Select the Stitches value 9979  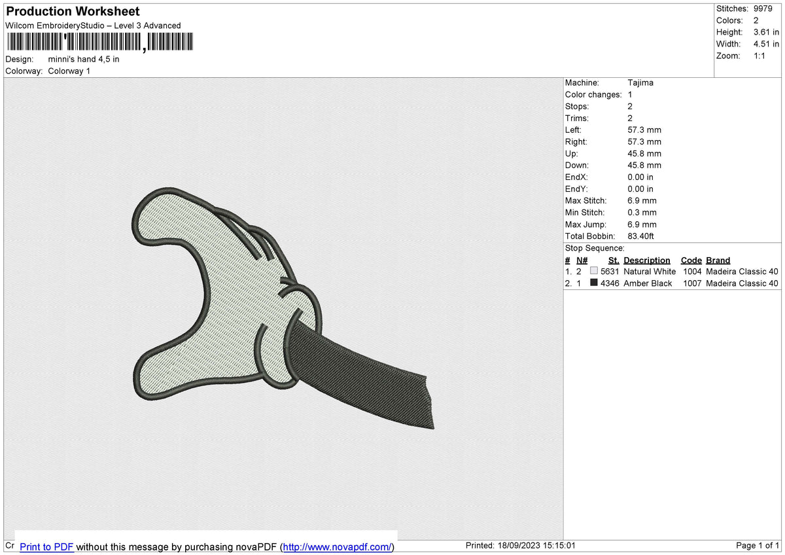764,9
